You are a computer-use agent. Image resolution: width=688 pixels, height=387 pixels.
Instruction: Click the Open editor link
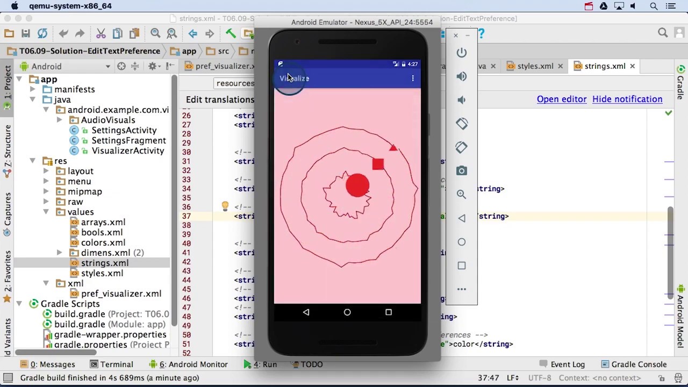click(562, 99)
